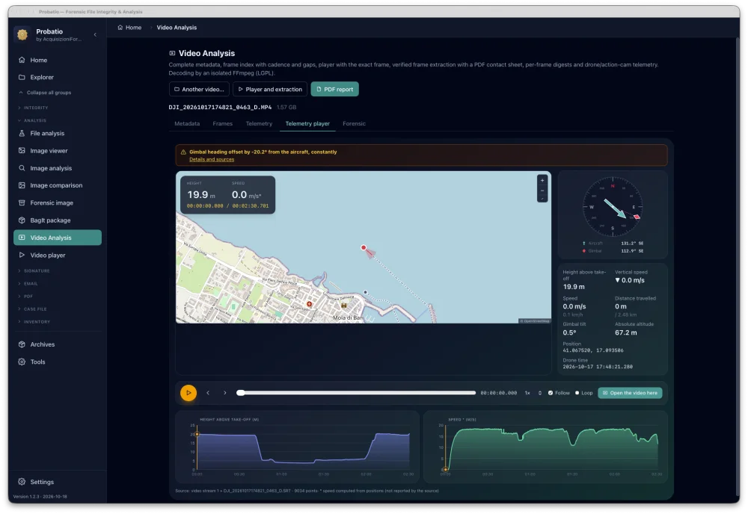This screenshot has height=514, width=748.
Task: Switch to the Forensic tab
Action: [x=354, y=123]
